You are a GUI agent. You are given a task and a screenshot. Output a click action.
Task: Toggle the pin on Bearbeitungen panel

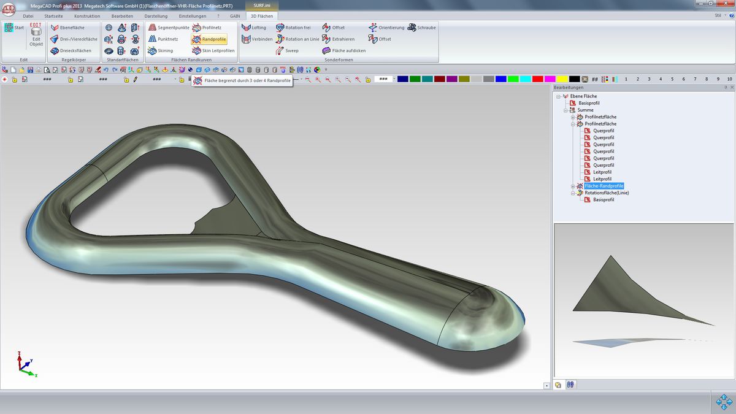(725, 88)
